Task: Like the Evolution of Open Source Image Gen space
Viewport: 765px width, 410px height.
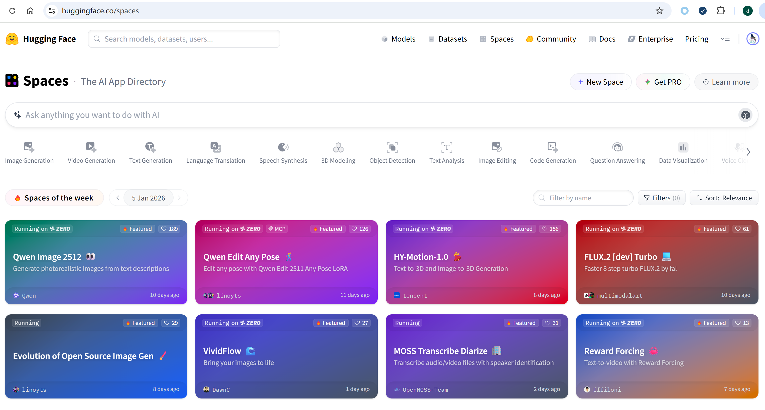Action: [171, 323]
